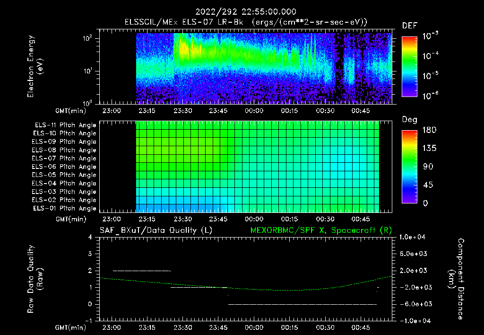Click the 1.0e+04 right axis tick label

412,237
